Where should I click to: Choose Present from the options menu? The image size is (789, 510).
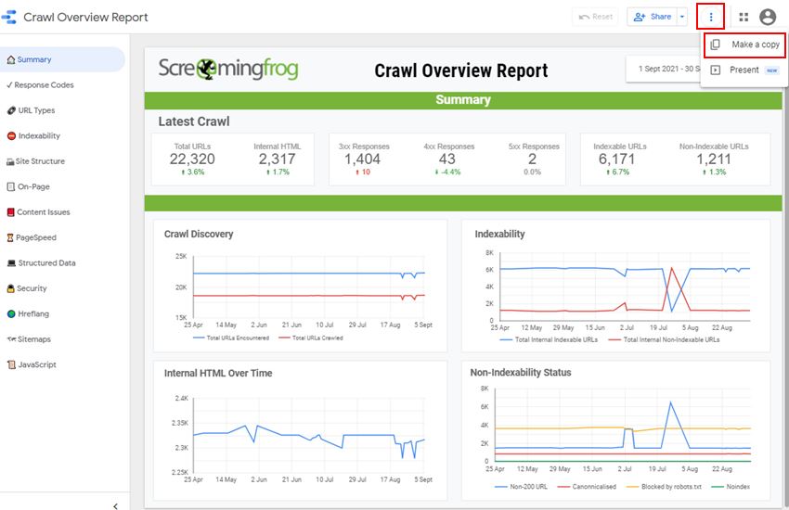tap(744, 70)
